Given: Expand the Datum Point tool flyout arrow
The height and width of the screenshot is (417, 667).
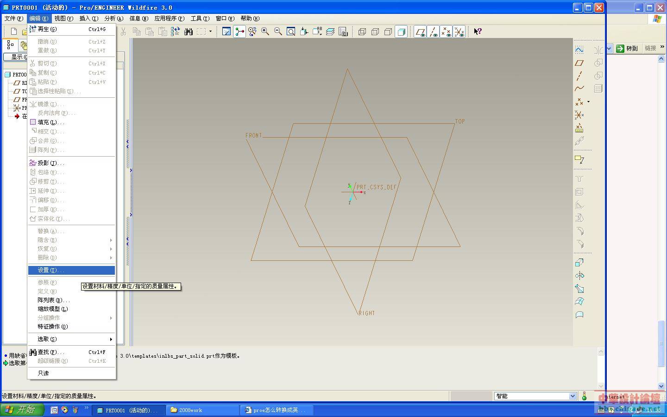Looking at the screenshot, I should coord(589,101).
